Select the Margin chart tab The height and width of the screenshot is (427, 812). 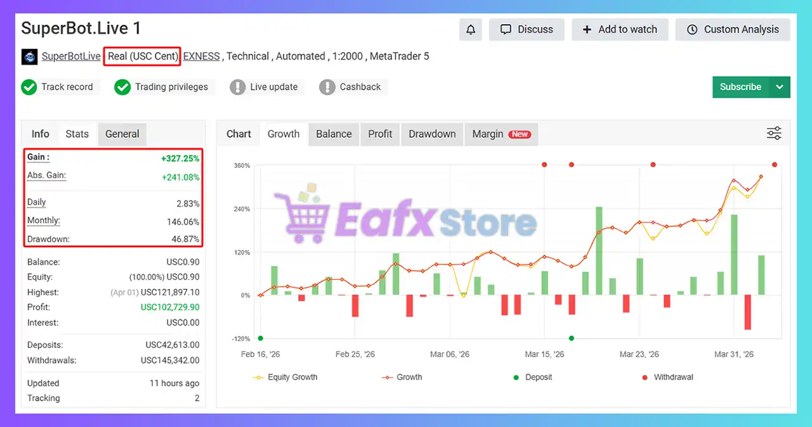click(x=501, y=134)
